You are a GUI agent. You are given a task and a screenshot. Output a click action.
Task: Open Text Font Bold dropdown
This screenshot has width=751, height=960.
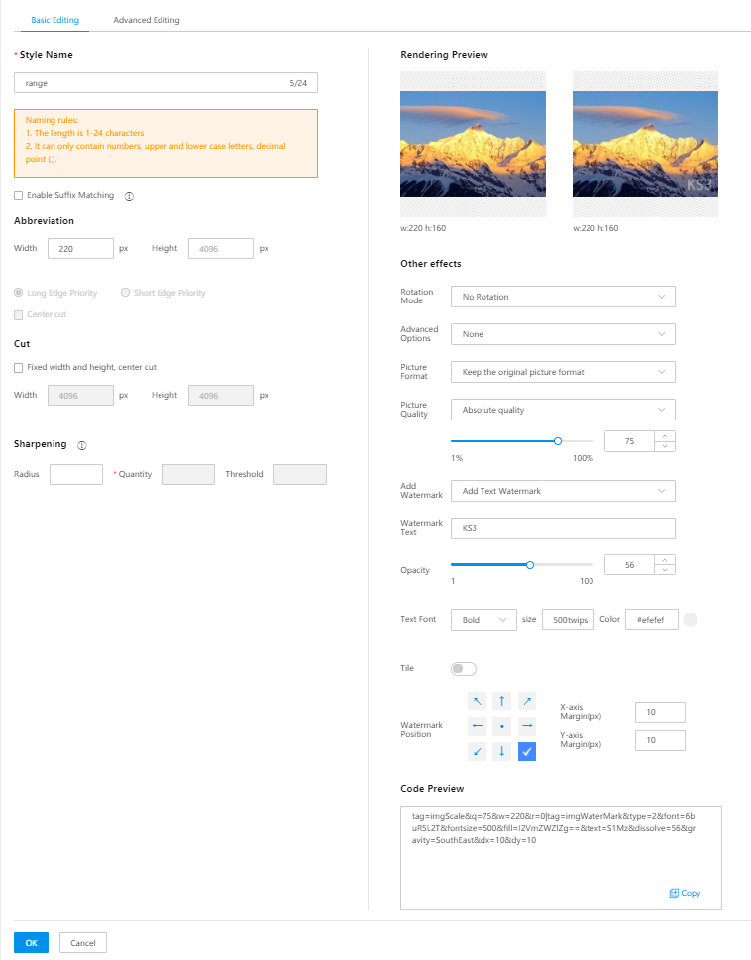[483, 620]
